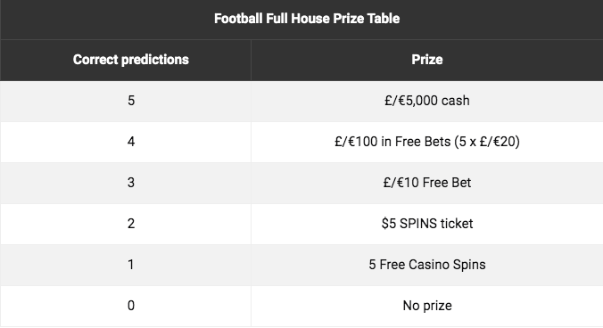
Task: Select the Correct predictions column header
Action: point(131,60)
